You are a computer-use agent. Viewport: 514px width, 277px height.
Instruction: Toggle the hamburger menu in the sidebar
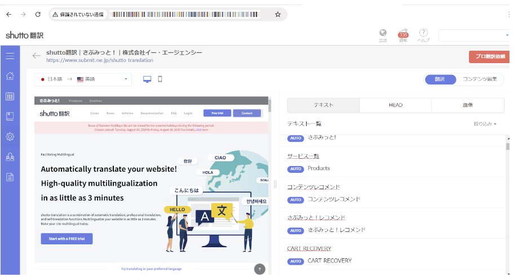(x=10, y=56)
